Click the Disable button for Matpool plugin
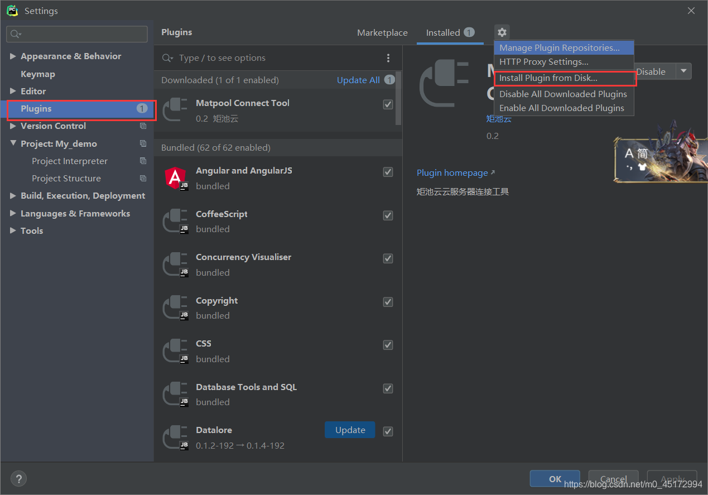The image size is (708, 495). click(655, 71)
